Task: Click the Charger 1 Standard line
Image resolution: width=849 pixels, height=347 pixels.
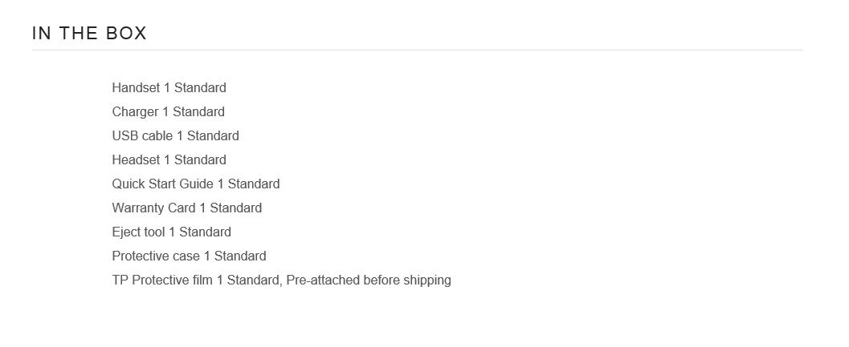Action: [168, 112]
